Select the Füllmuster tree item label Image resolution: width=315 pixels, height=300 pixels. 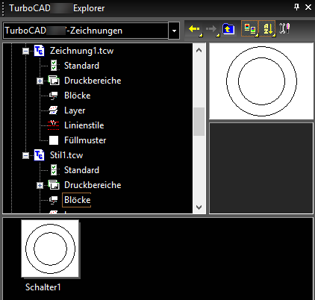[x=85, y=140]
